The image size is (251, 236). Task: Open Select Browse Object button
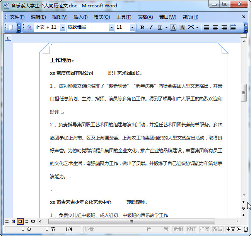(x=244, y=208)
